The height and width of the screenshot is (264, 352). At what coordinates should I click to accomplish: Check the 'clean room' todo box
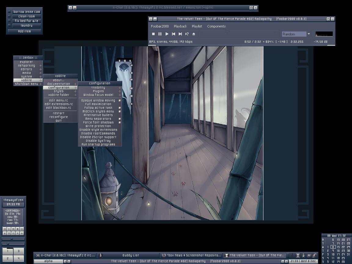[x=9, y=16]
